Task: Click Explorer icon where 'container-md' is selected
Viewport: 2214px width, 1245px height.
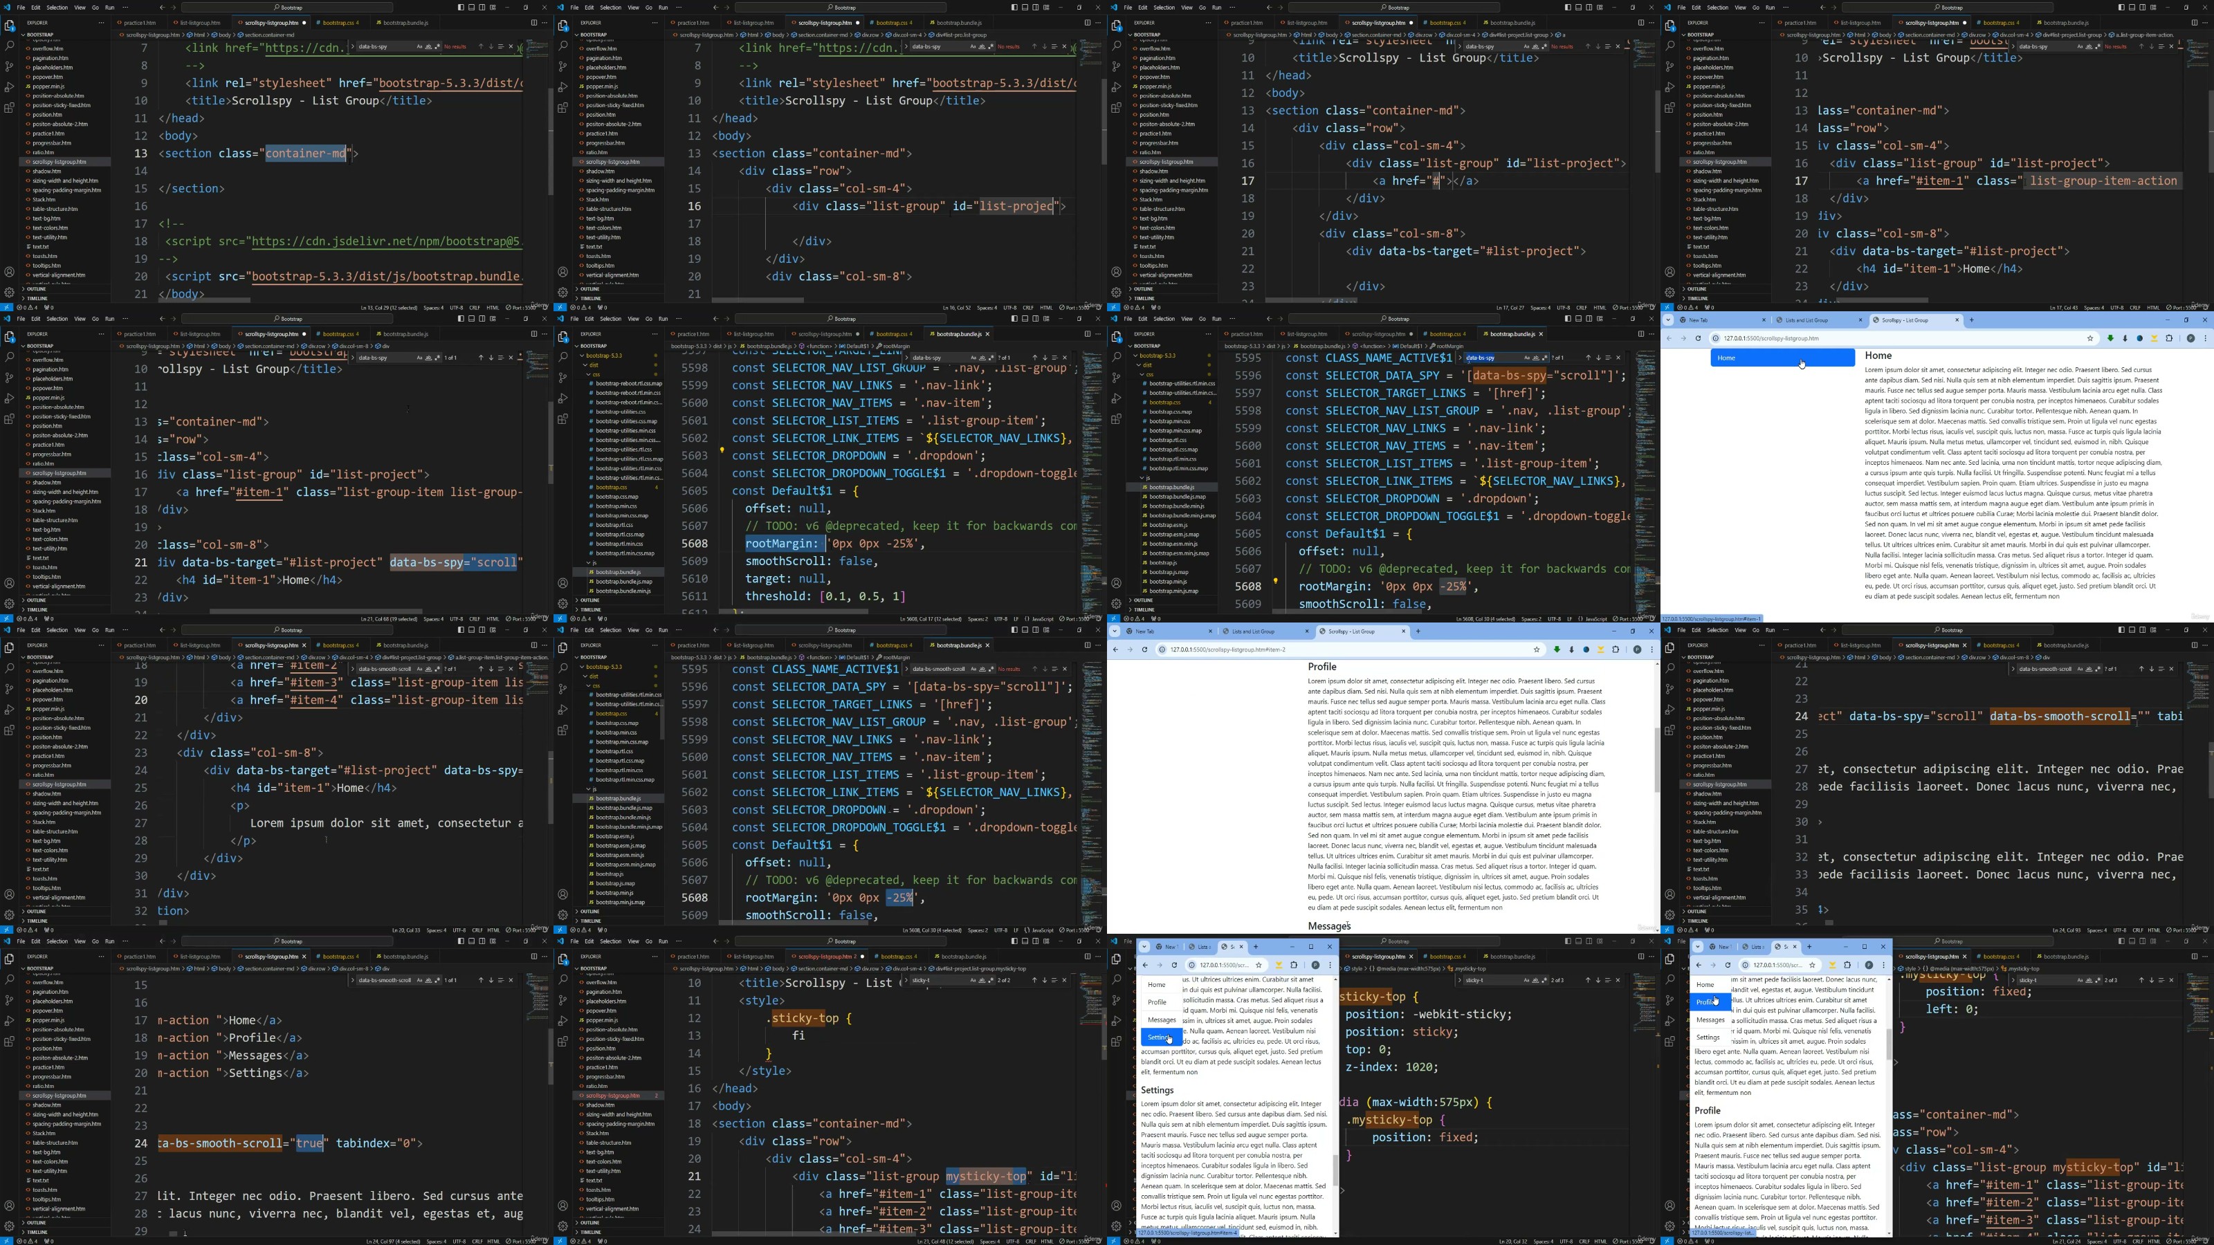Action: [10, 25]
